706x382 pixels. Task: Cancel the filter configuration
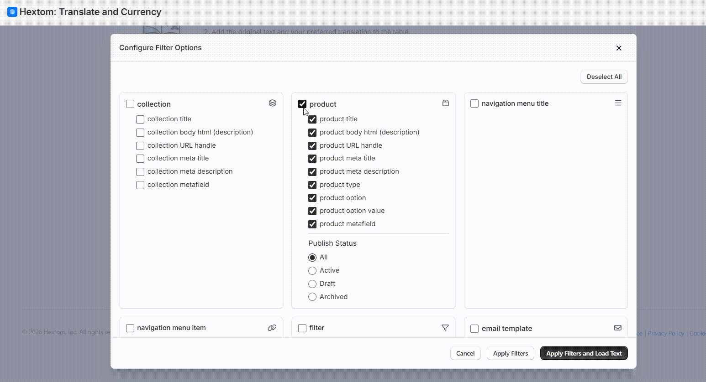click(x=465, y=353)
